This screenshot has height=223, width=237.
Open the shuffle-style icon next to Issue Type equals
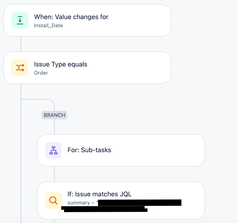tap(20, 67)
